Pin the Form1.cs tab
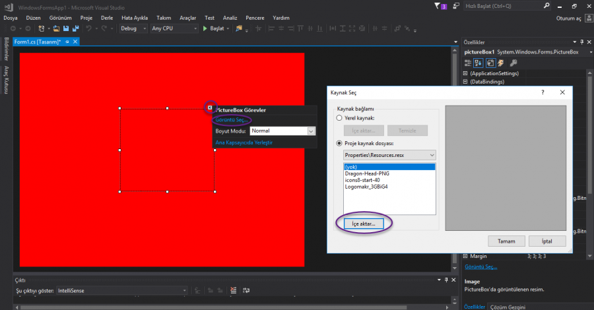This screenshot has width=594, height=310. click(x=67, y=42)
